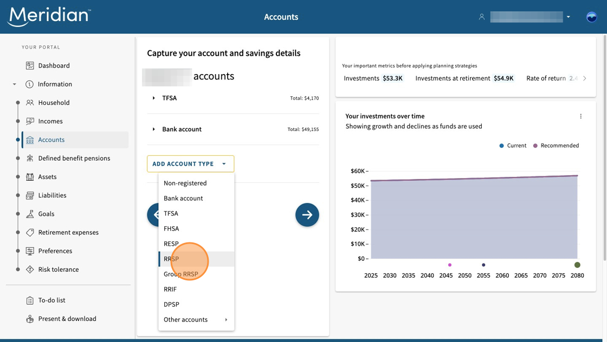Click the round avatar icon in header

[x=591, y=17]
